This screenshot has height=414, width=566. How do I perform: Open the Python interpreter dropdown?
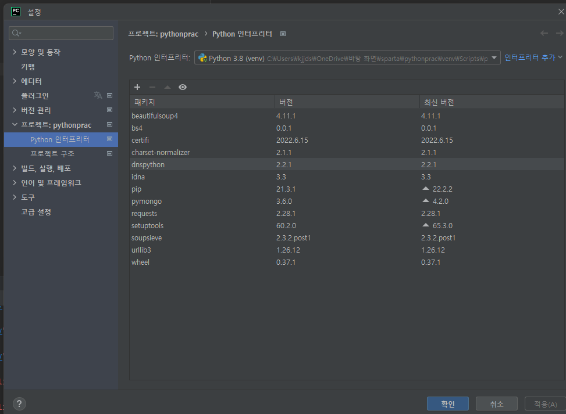[x=494, y=58]
